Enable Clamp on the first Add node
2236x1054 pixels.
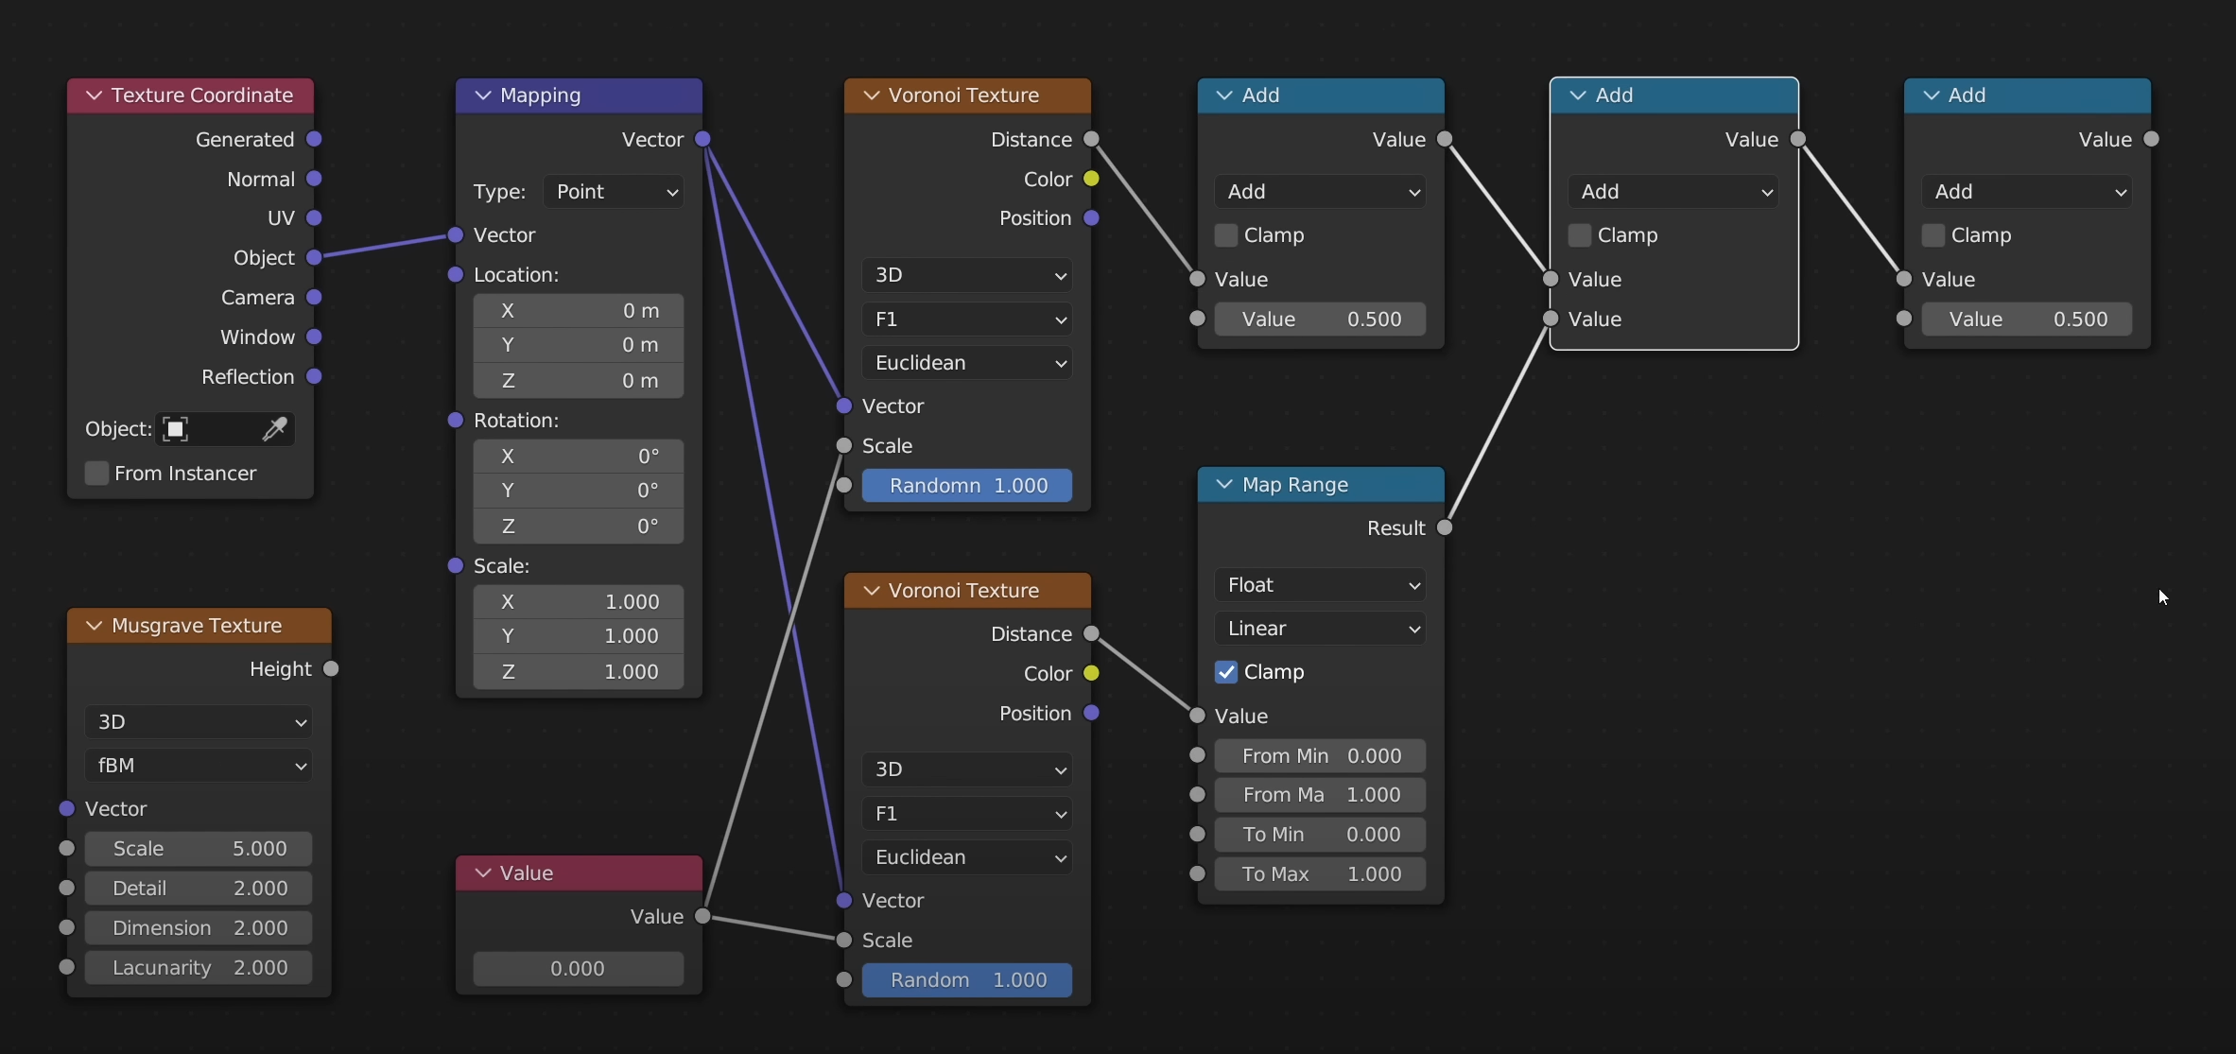1226,235
